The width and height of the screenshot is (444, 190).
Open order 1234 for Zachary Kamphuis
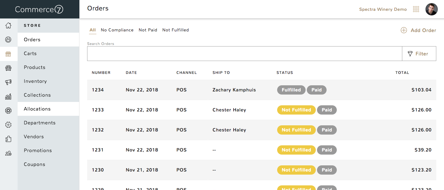tap(262, 90)
